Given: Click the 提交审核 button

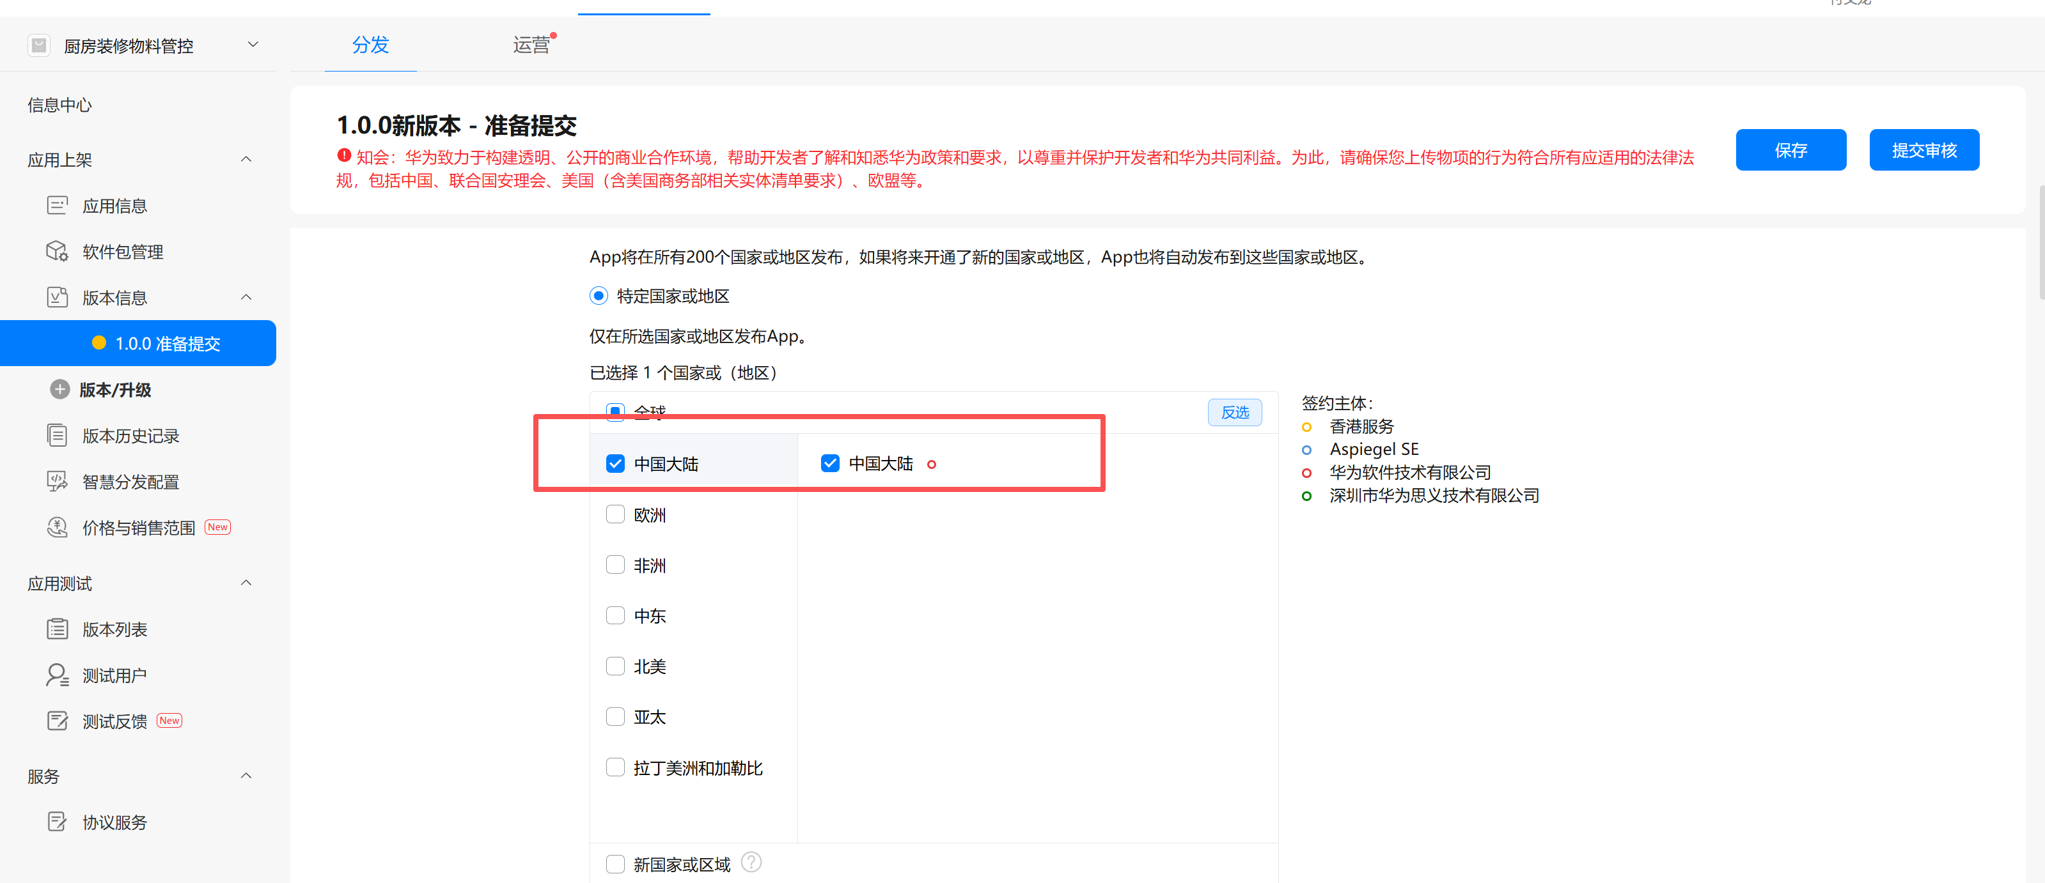Looking at the screenshot, I should point(1924,150).
